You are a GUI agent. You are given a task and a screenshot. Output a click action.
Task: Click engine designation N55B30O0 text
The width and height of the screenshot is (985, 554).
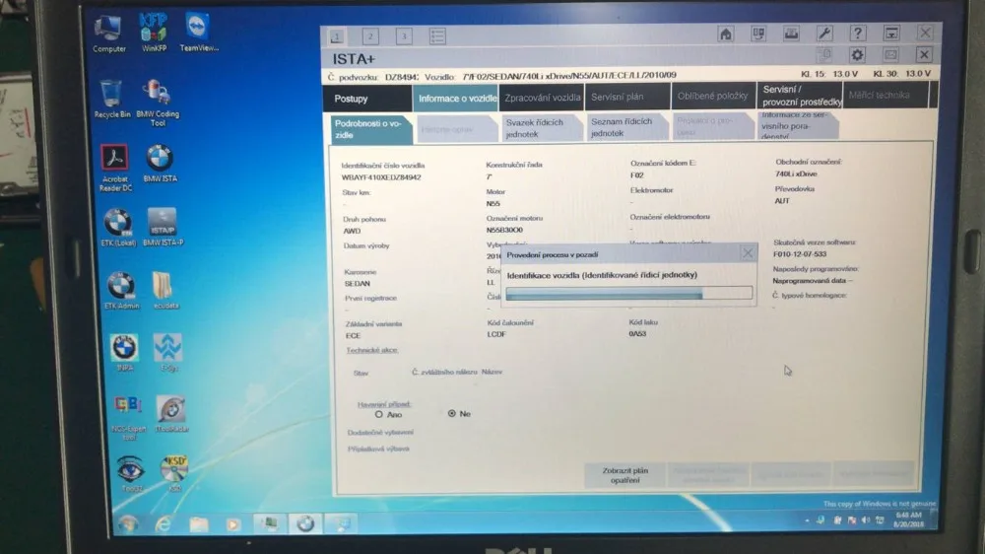pos(504,230)
